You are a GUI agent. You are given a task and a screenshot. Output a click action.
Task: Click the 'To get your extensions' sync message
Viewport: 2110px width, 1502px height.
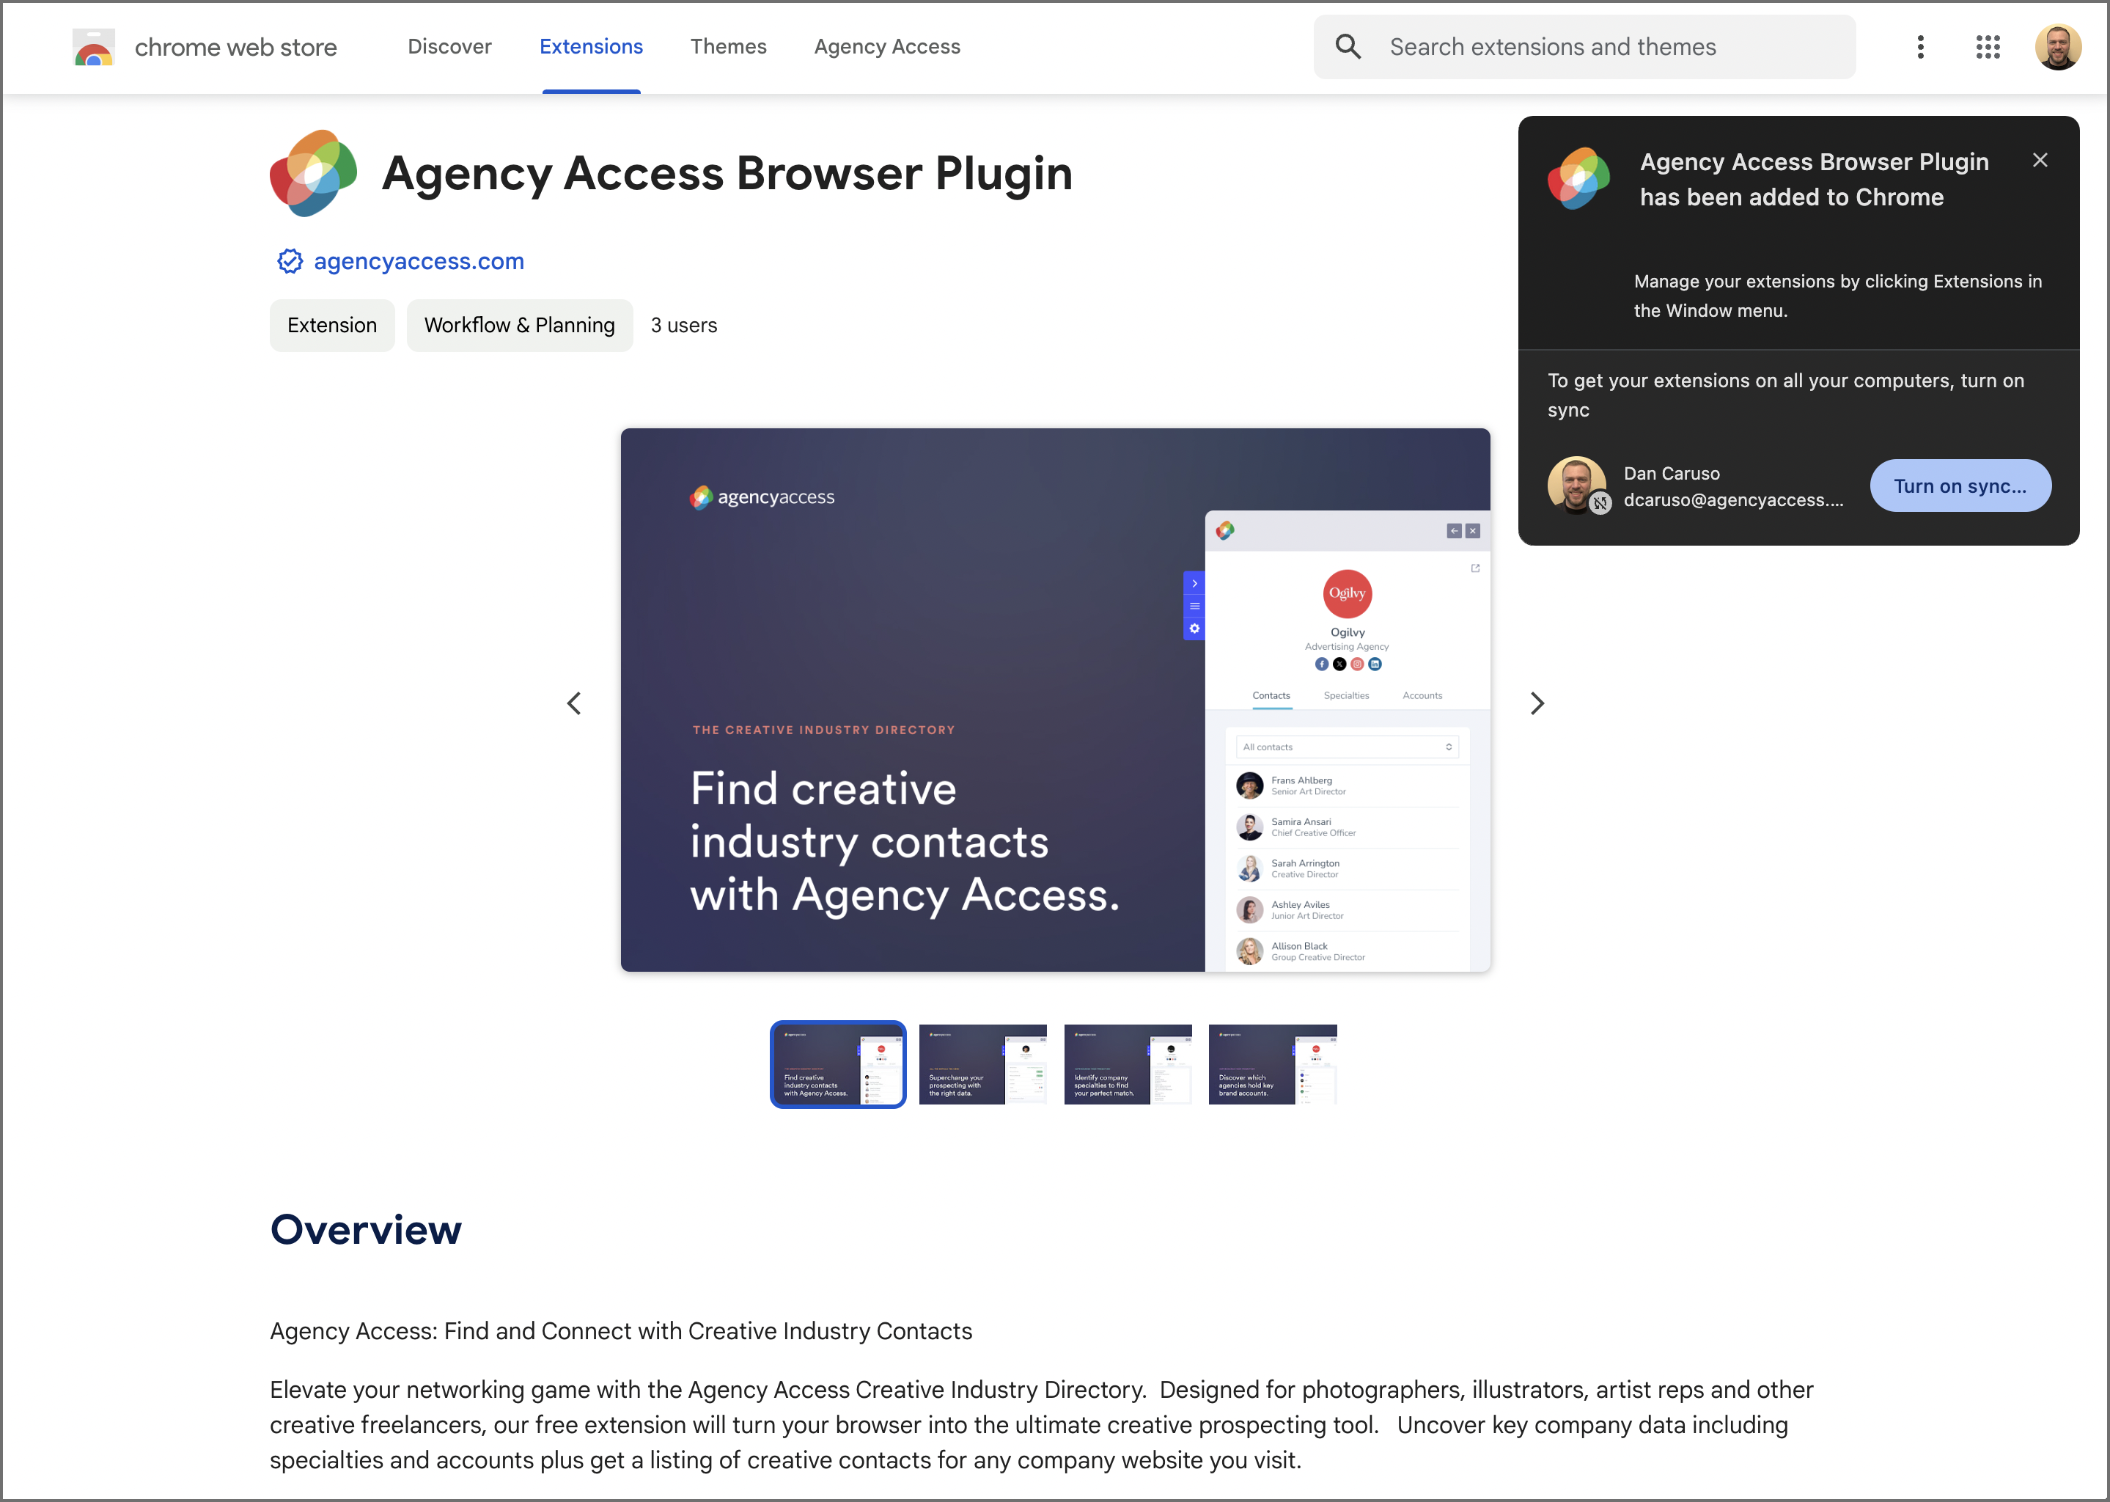tap(1787, 395)
